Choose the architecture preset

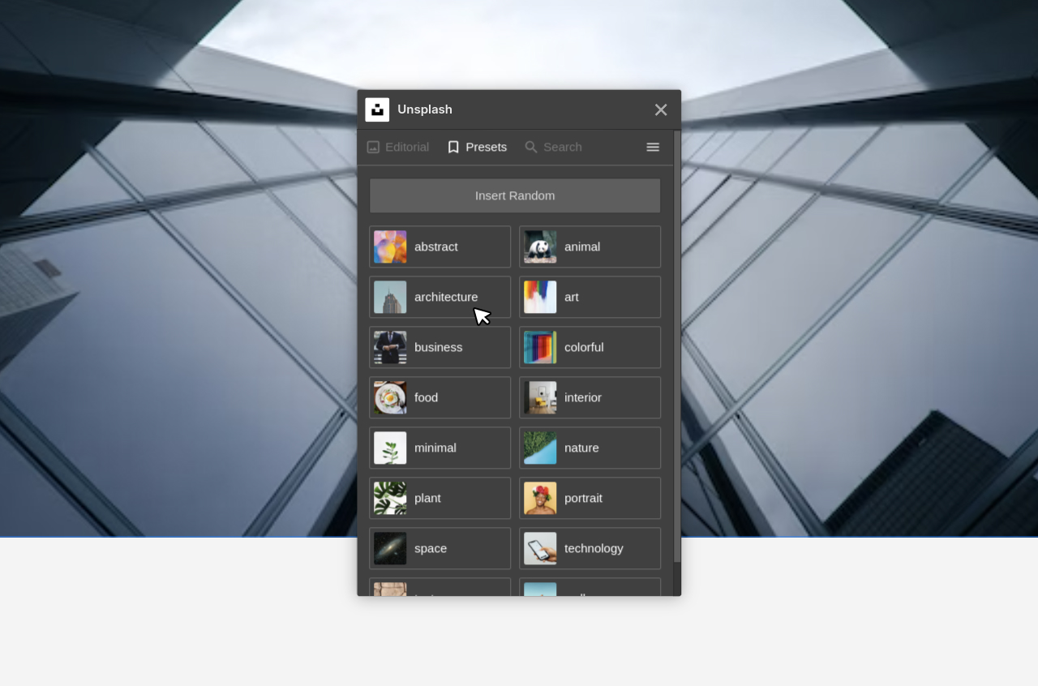click(x=440, y=297)
